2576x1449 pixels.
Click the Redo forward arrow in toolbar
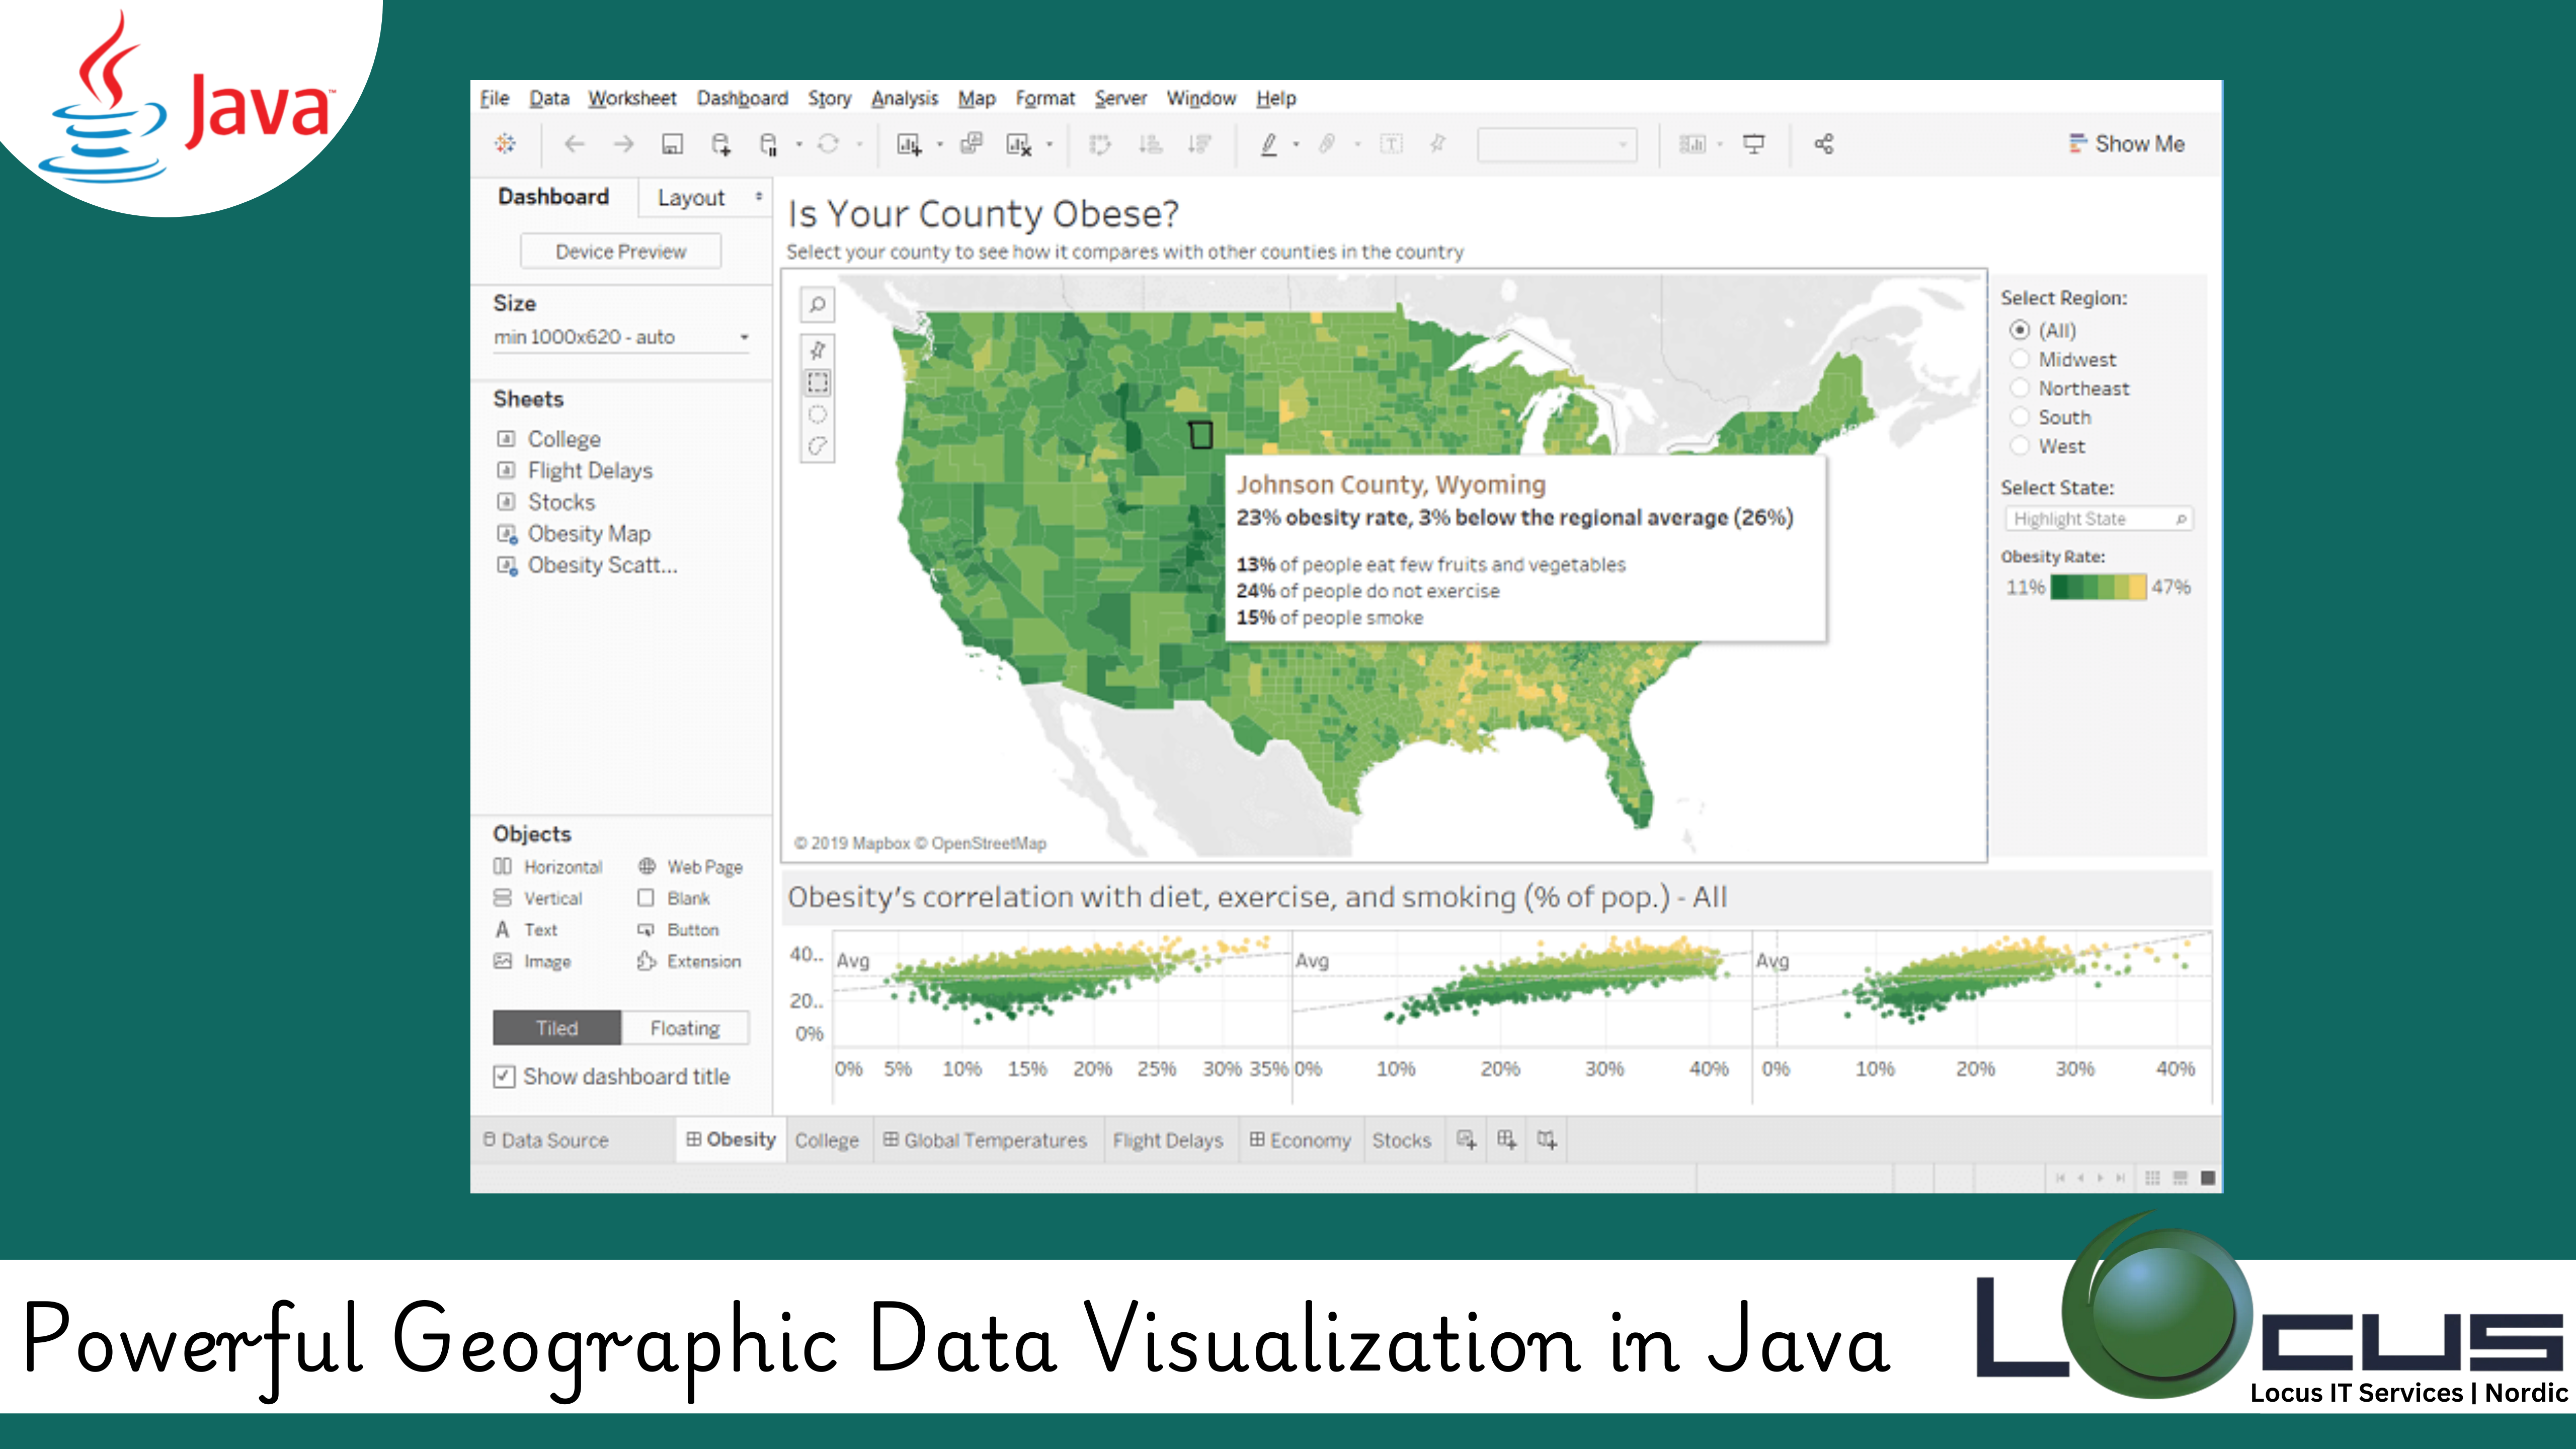[x=623, y=144]
